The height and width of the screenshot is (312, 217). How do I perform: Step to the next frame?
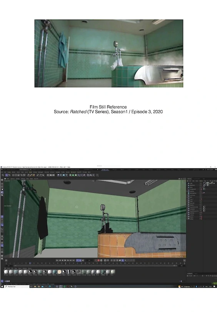pyautogui.click(x=68, y=260)
